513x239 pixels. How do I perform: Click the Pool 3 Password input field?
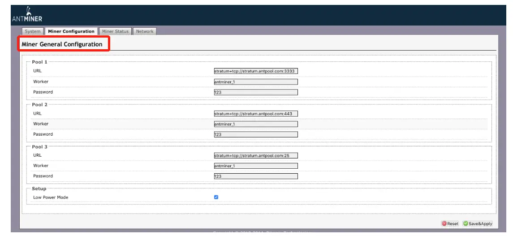click(x=256, y=176)
